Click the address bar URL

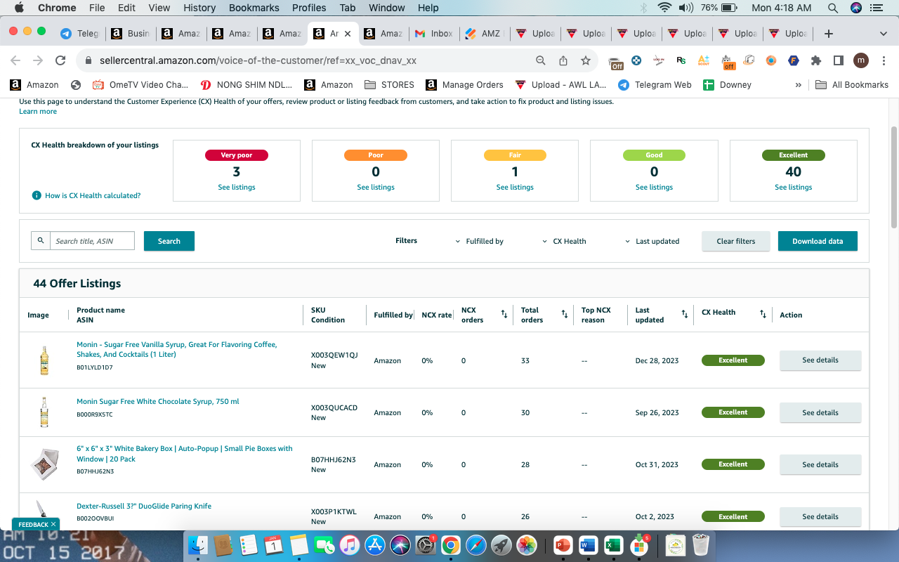tap(258, 60)
